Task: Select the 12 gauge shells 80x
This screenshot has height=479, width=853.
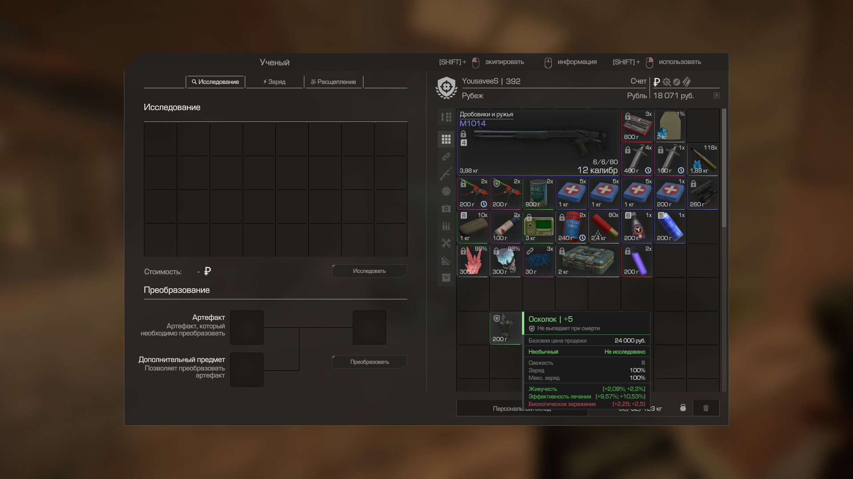Action: tap(604, 227)
